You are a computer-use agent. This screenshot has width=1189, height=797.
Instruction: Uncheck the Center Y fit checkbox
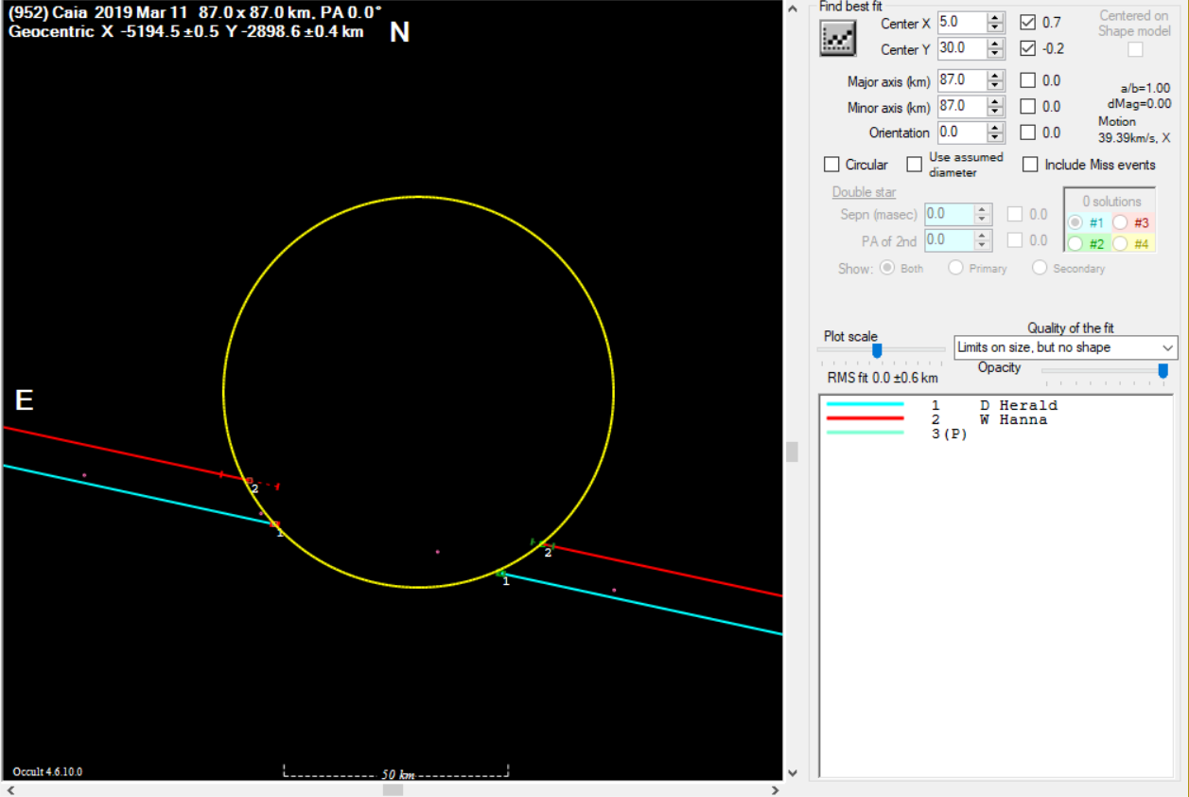coord(1028,48)
